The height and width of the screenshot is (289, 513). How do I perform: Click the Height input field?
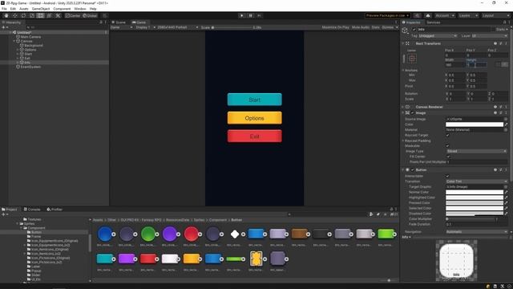(476, 65)
